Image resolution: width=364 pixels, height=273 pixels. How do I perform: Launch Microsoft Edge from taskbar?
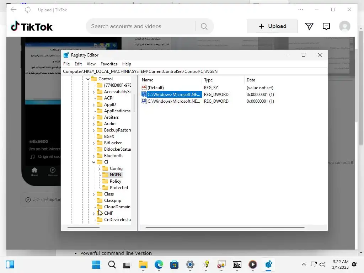tap(159, 264)
